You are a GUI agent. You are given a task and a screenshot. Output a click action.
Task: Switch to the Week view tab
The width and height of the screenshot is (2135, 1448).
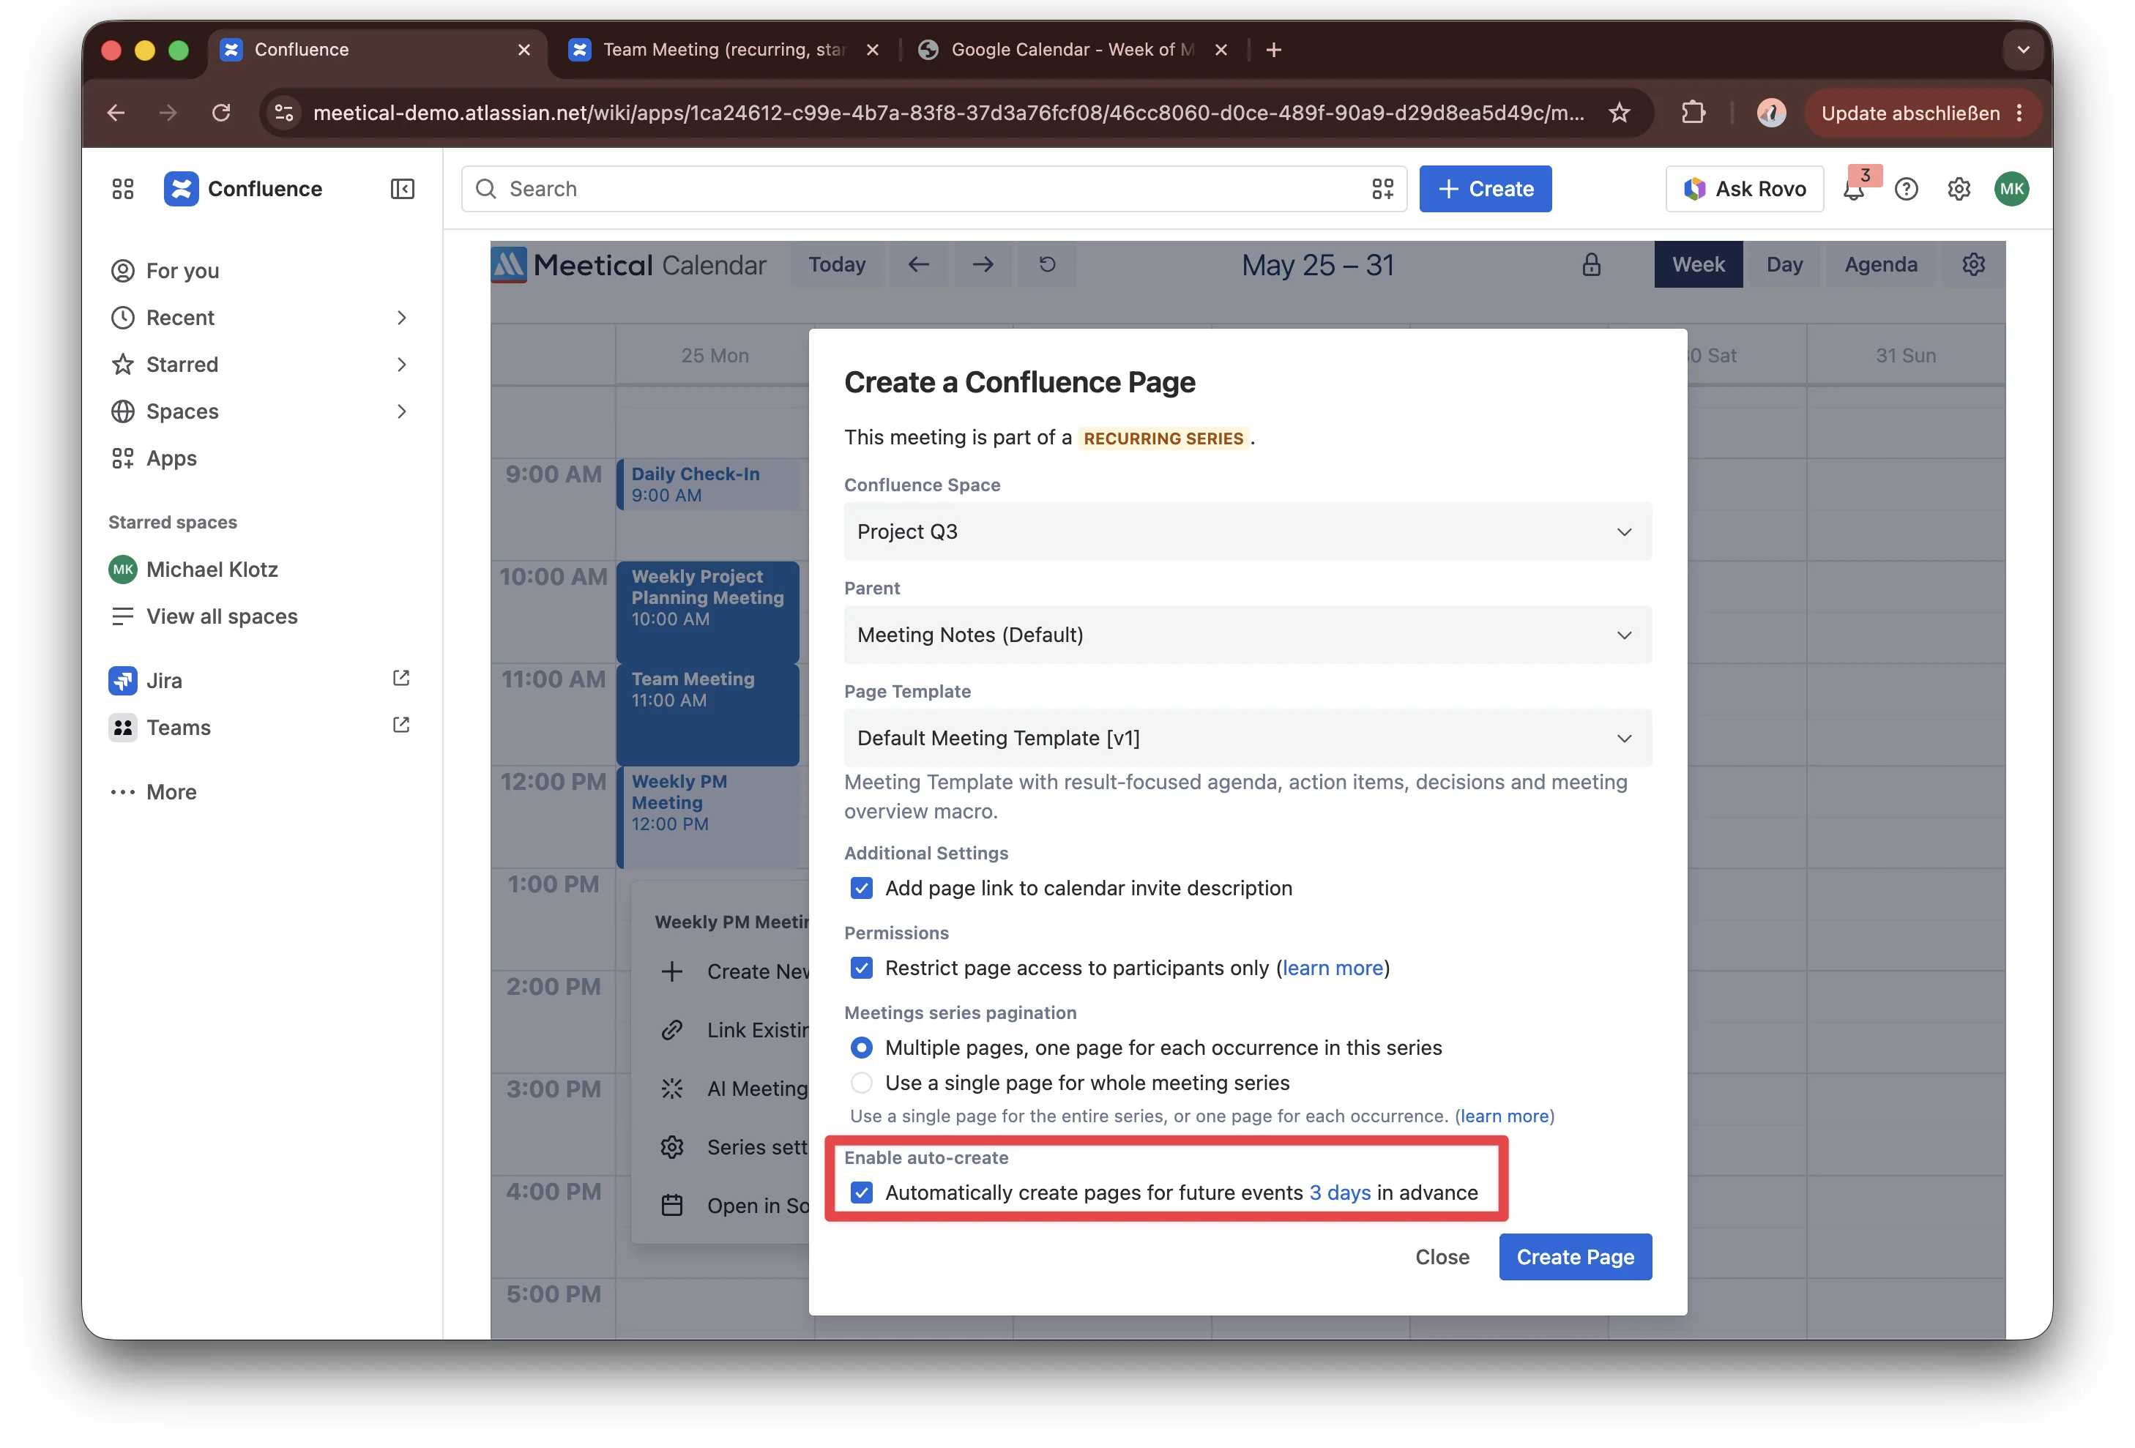point(1698,264)
